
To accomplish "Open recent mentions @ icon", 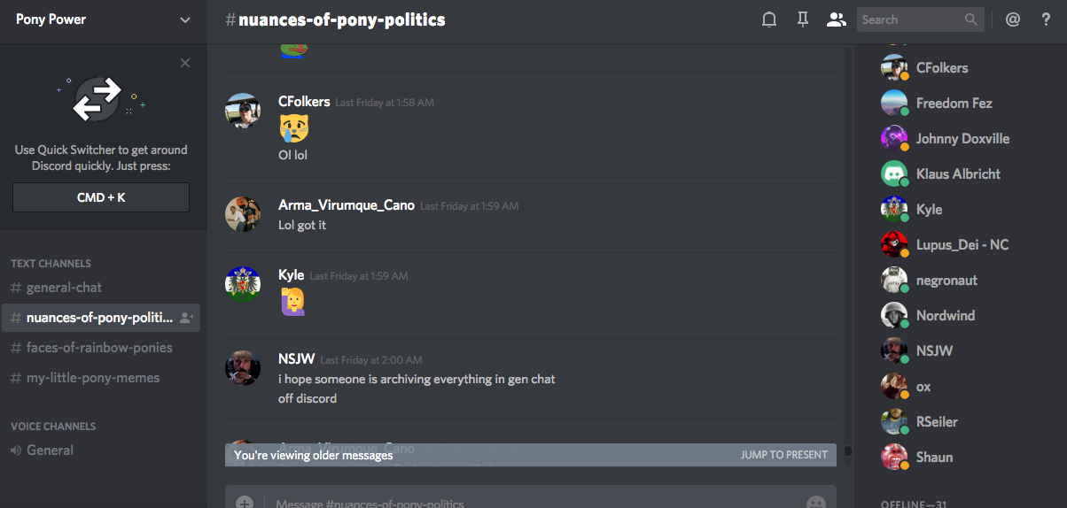I will pos(1013,19).
